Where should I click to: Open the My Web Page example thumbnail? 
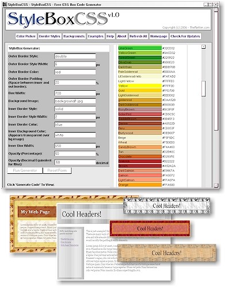pyautogui.click(x=34, y=224)
